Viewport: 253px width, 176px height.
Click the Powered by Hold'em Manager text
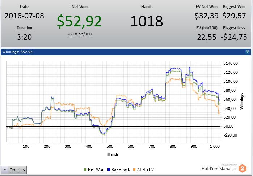tap(219, 167)
